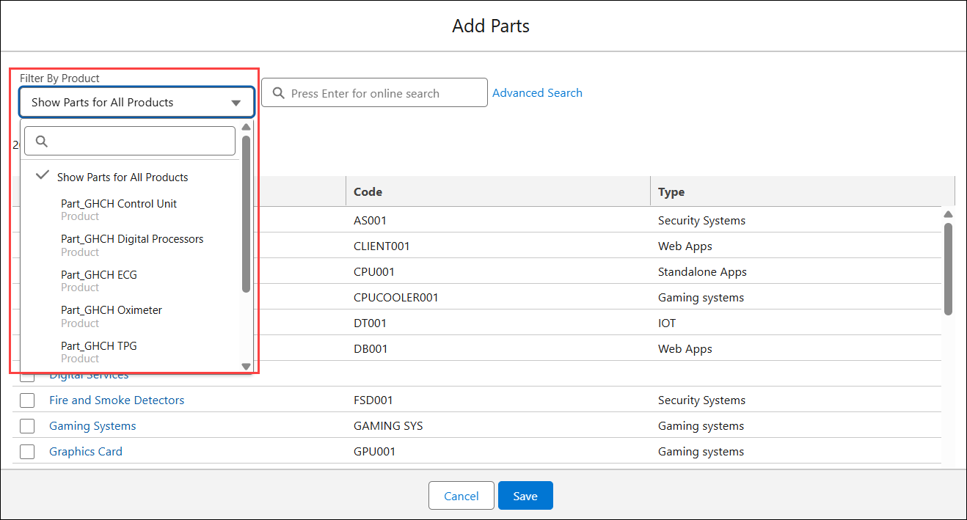Click code cell GAMING SYS
The image size is (967, 520).
point(388,425)
